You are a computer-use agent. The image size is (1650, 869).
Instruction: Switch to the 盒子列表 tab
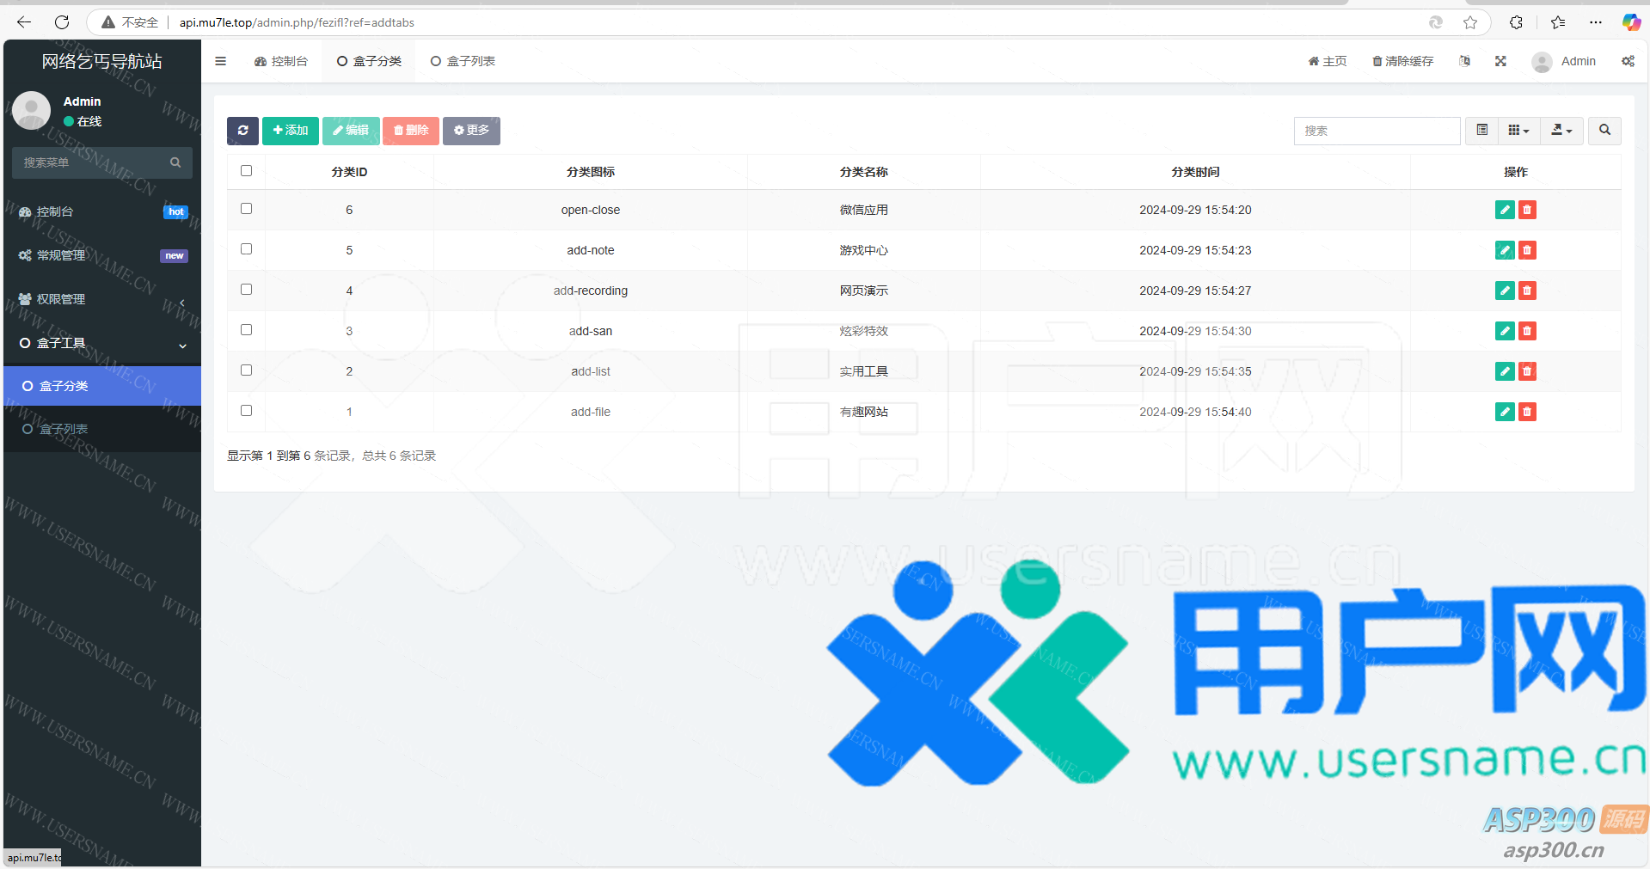point(463,61)
